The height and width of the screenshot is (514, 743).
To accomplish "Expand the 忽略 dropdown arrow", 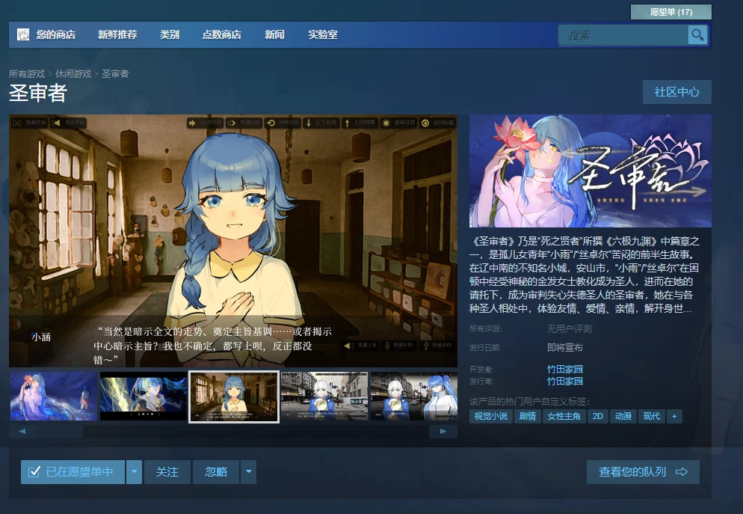I will 248,472.
